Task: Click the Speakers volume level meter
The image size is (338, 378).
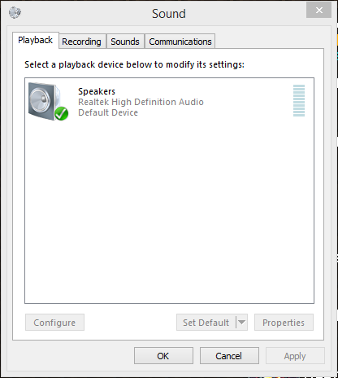Action: click(299, 101)
